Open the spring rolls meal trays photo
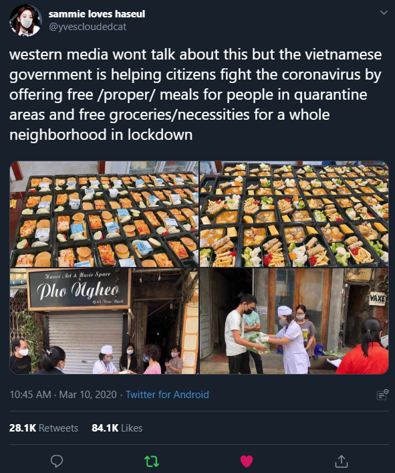Viewport: 395px width, 473px height. (x=294, y=214)
